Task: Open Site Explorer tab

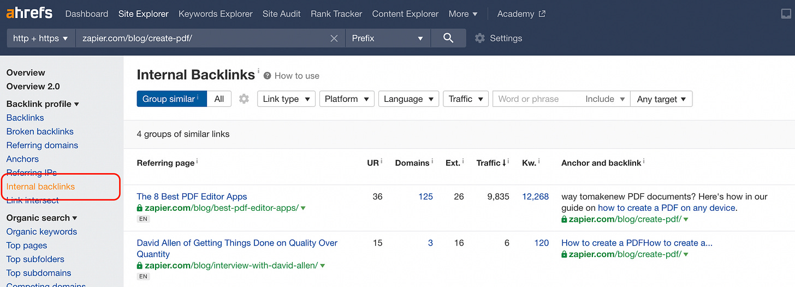Action: click(x=144, y=14)
